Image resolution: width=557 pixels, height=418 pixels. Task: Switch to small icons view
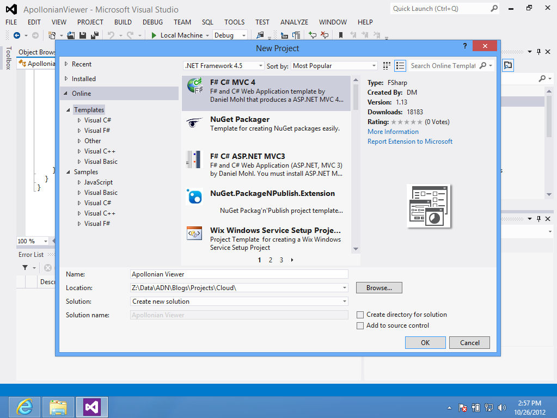387,66
